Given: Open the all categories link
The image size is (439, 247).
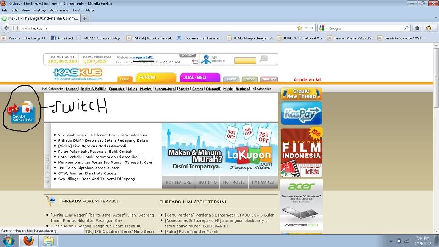Looking at the screenshot, I should (x=262, y=89).
